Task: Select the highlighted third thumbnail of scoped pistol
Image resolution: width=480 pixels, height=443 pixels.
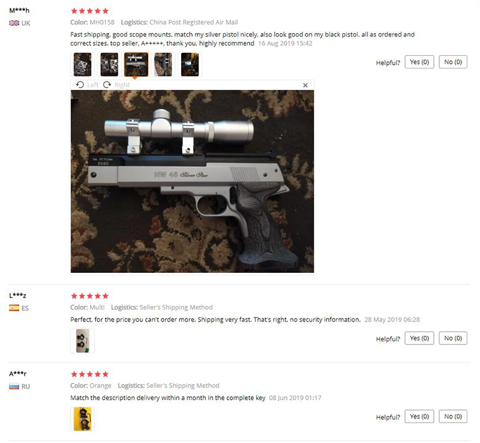Action: [136, 64]
